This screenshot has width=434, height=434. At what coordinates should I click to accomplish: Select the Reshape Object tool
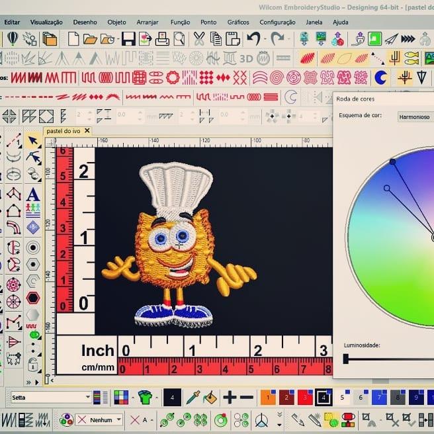[x=33, y=157]
